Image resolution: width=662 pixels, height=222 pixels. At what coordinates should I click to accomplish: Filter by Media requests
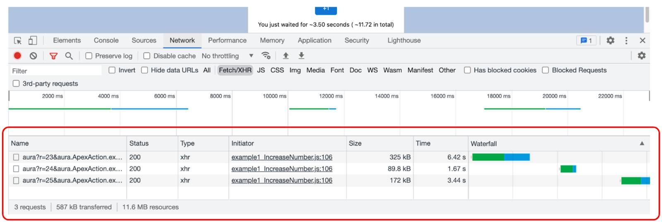click(x=315, y=70)
